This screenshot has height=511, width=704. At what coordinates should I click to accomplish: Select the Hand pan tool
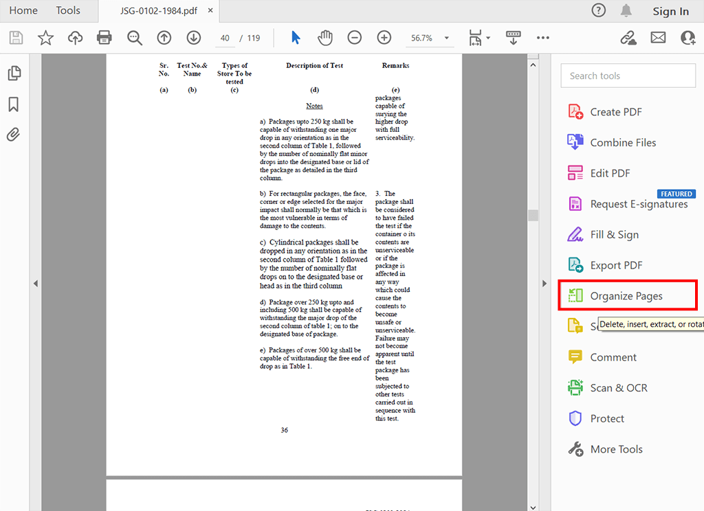tap(325, 38)
